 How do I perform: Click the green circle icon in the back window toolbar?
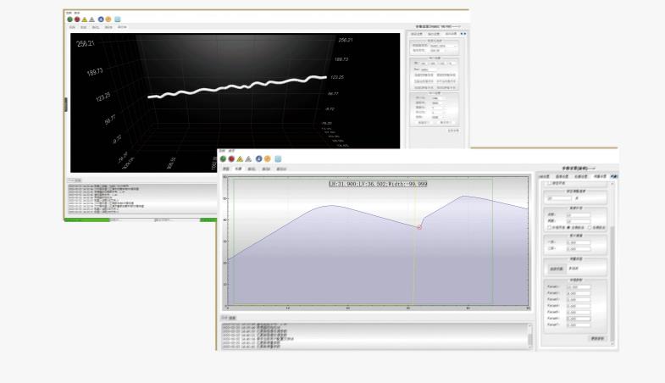click(70, 19)
